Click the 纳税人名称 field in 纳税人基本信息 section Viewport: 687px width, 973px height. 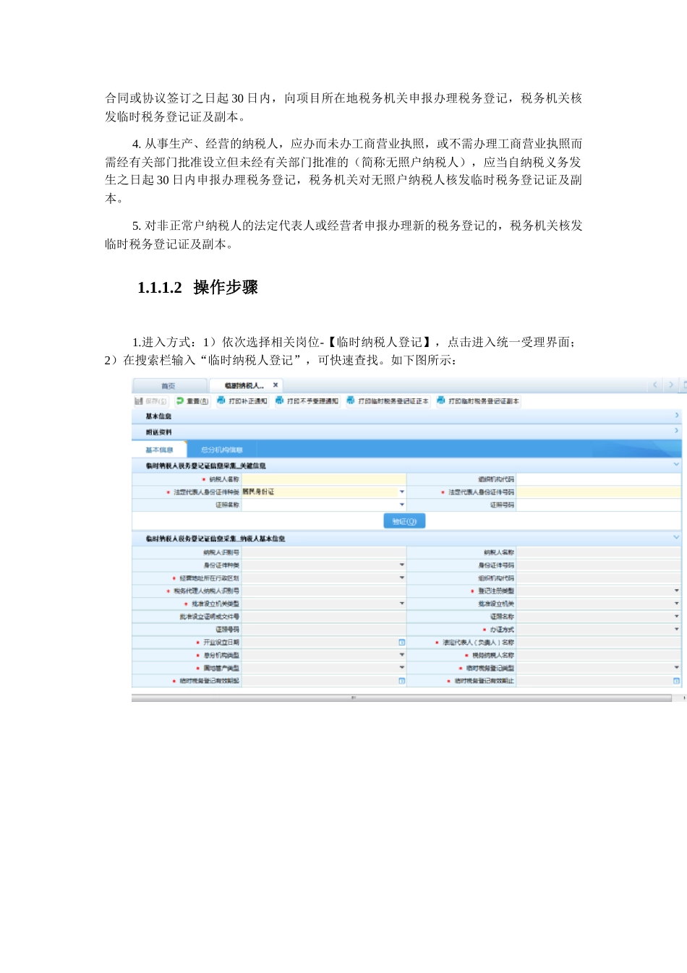pos(599,552)
